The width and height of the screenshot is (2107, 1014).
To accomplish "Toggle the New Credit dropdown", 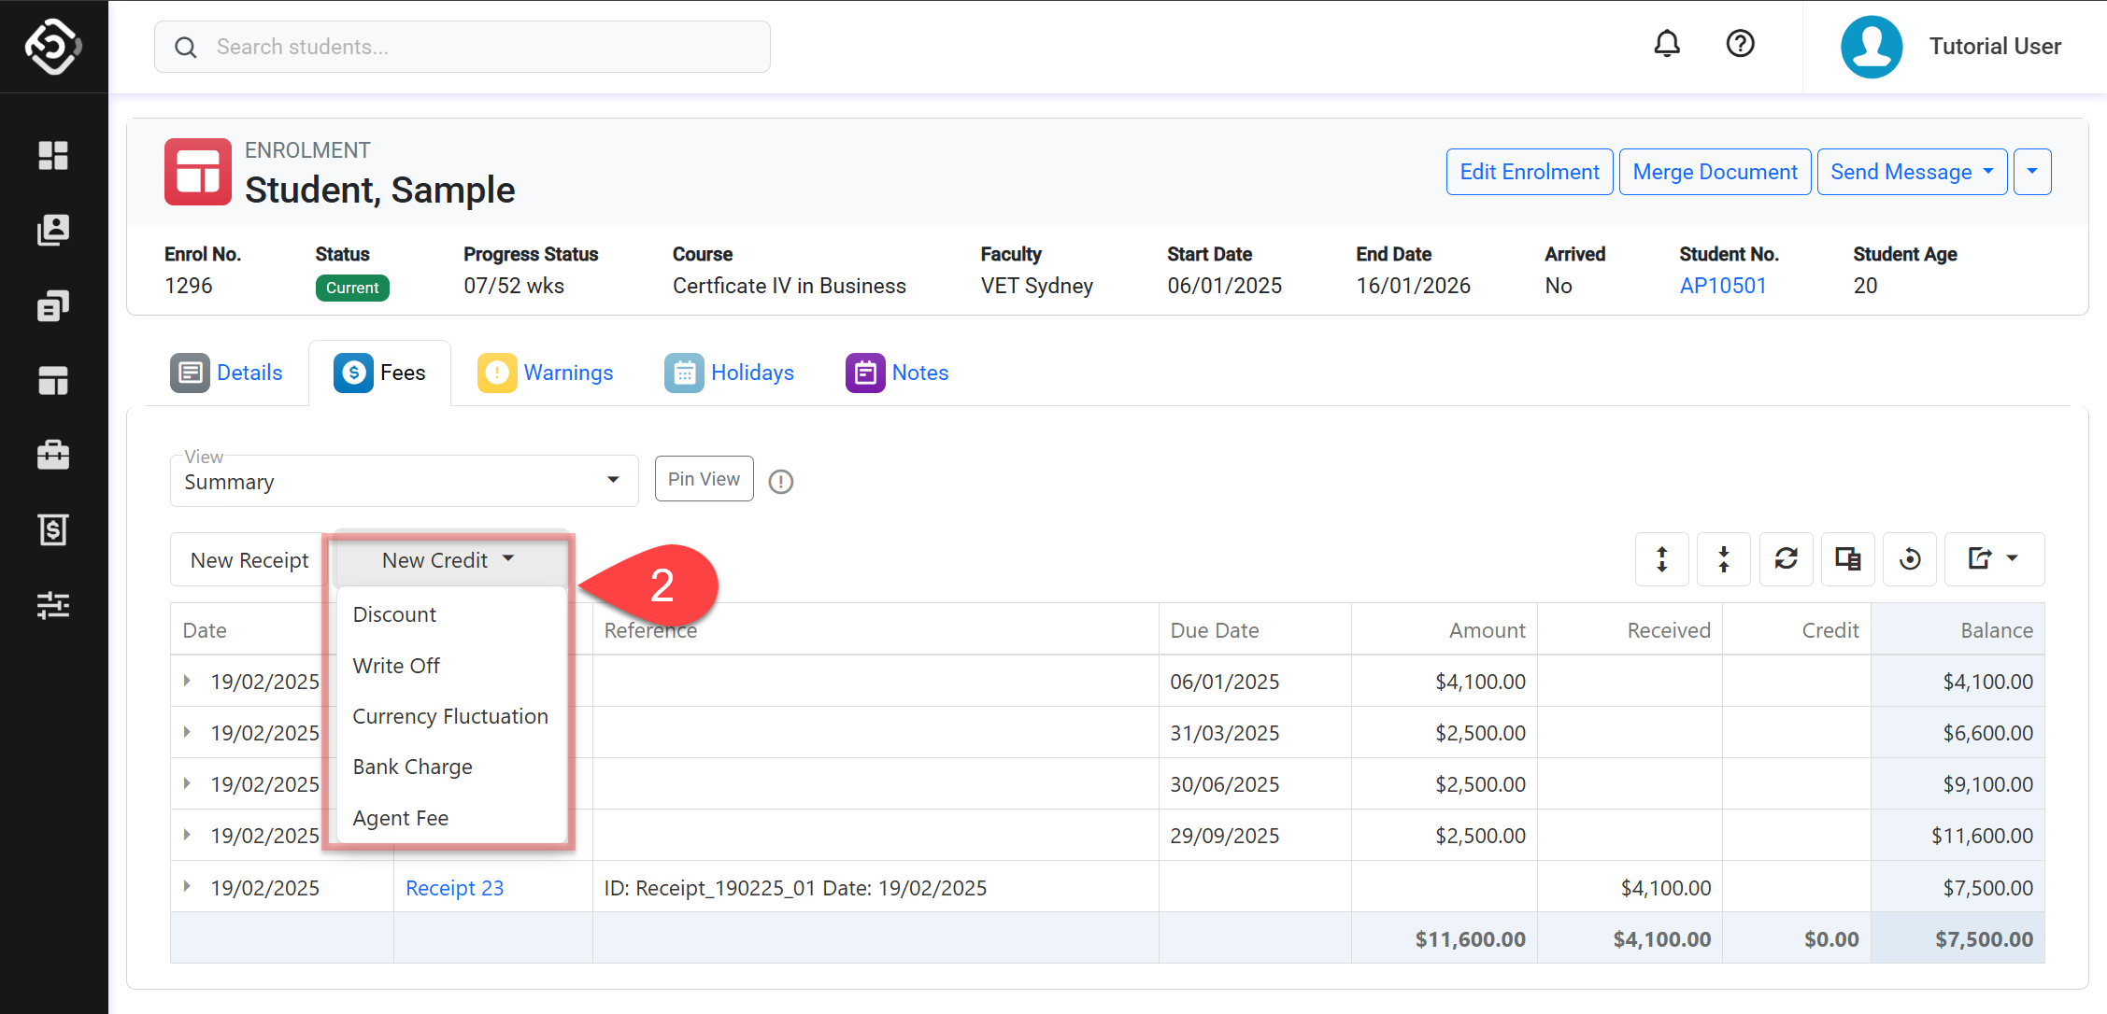I will pyautogui.click(x=448, y=560).
